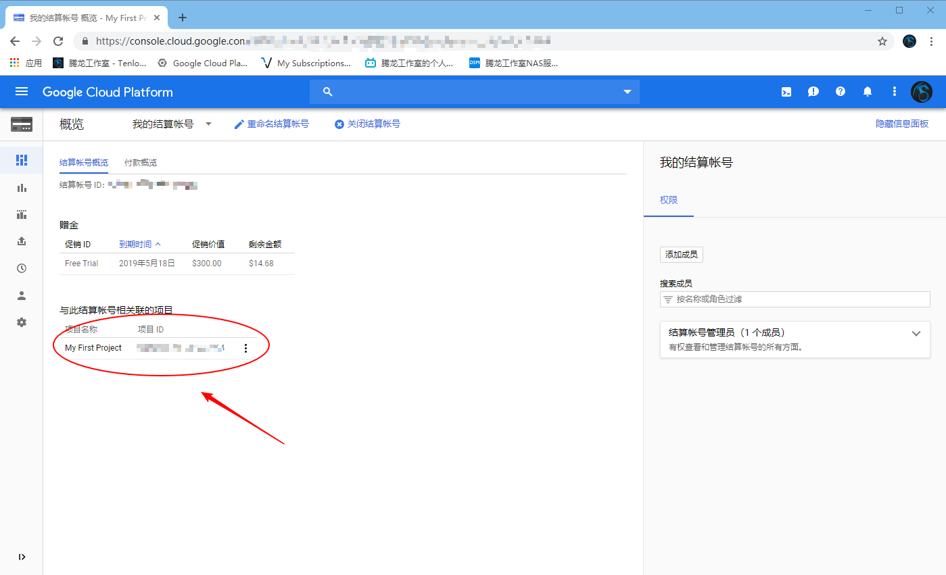Click the search magnifier icon

(x=328, y=92)
